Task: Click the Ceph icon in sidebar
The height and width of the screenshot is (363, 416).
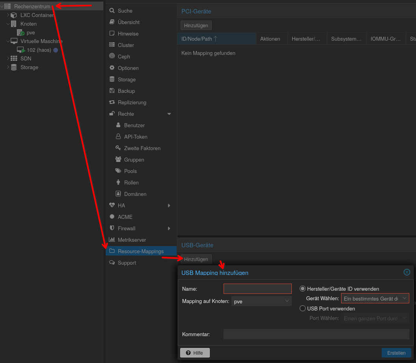Action: click(x=112, y=56)
